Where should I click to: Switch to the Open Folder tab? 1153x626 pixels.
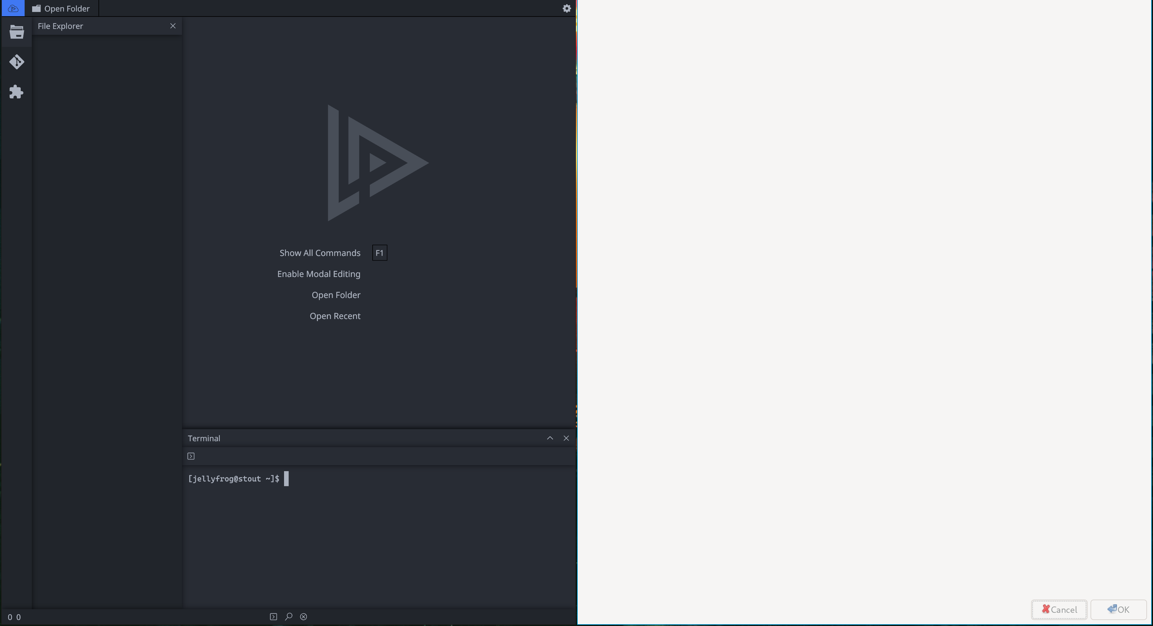(61, 8)
